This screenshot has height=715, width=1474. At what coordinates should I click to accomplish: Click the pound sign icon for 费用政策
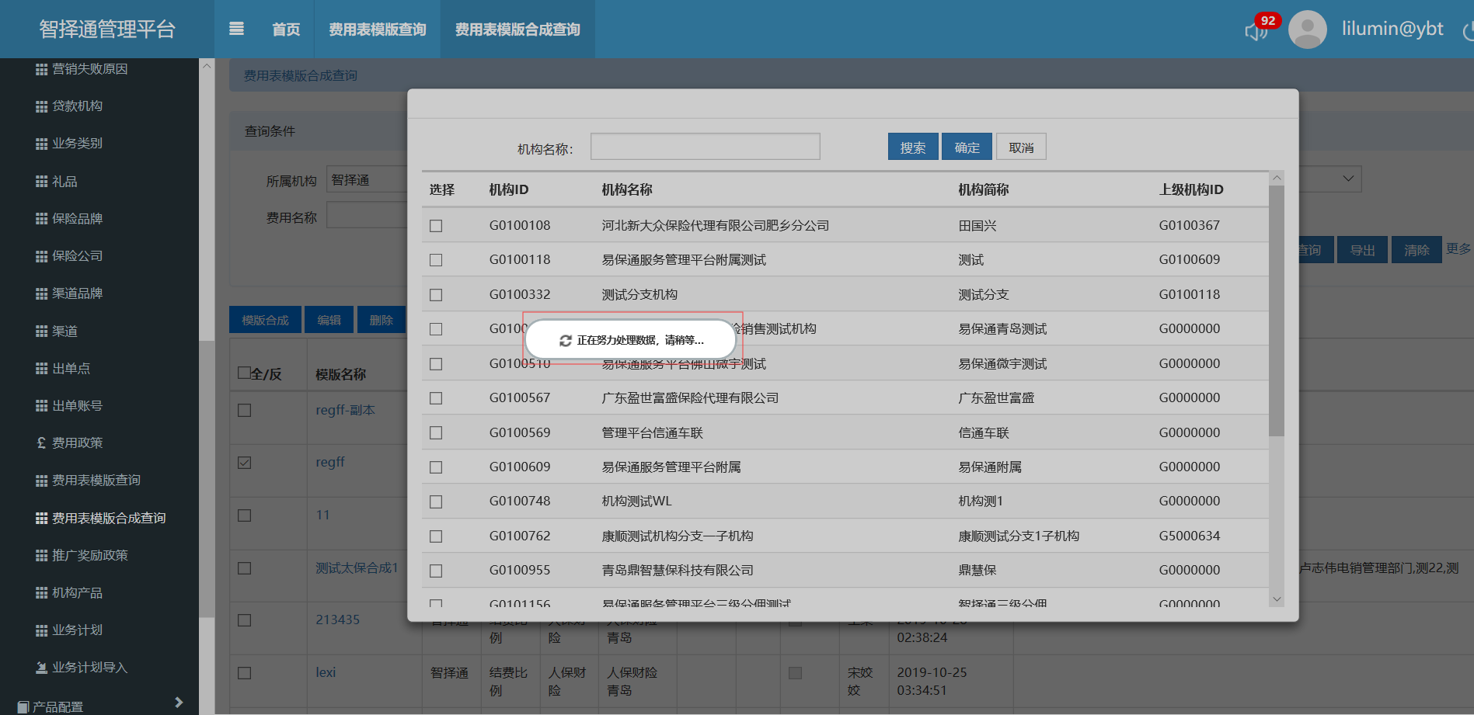(x=42, y=443)
